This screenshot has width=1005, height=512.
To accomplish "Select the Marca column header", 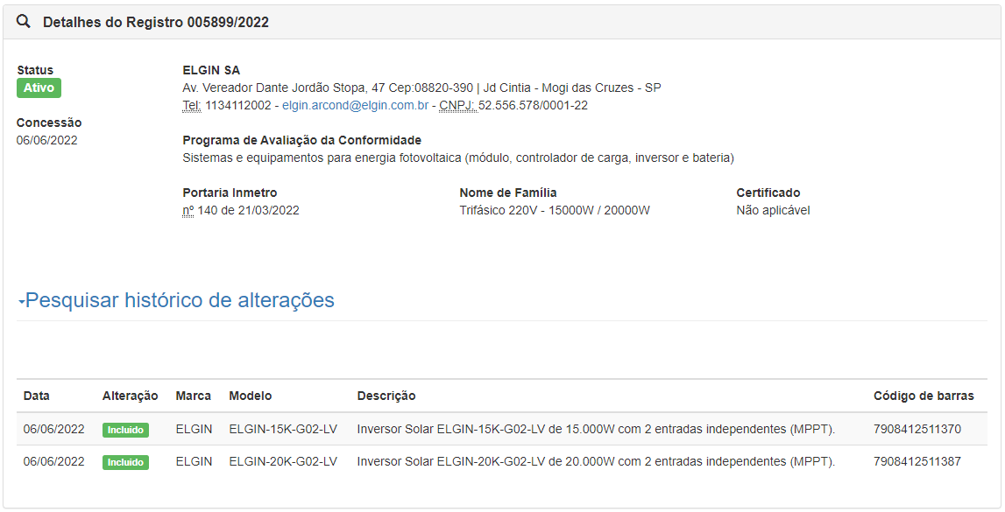I will click(194, 396).
